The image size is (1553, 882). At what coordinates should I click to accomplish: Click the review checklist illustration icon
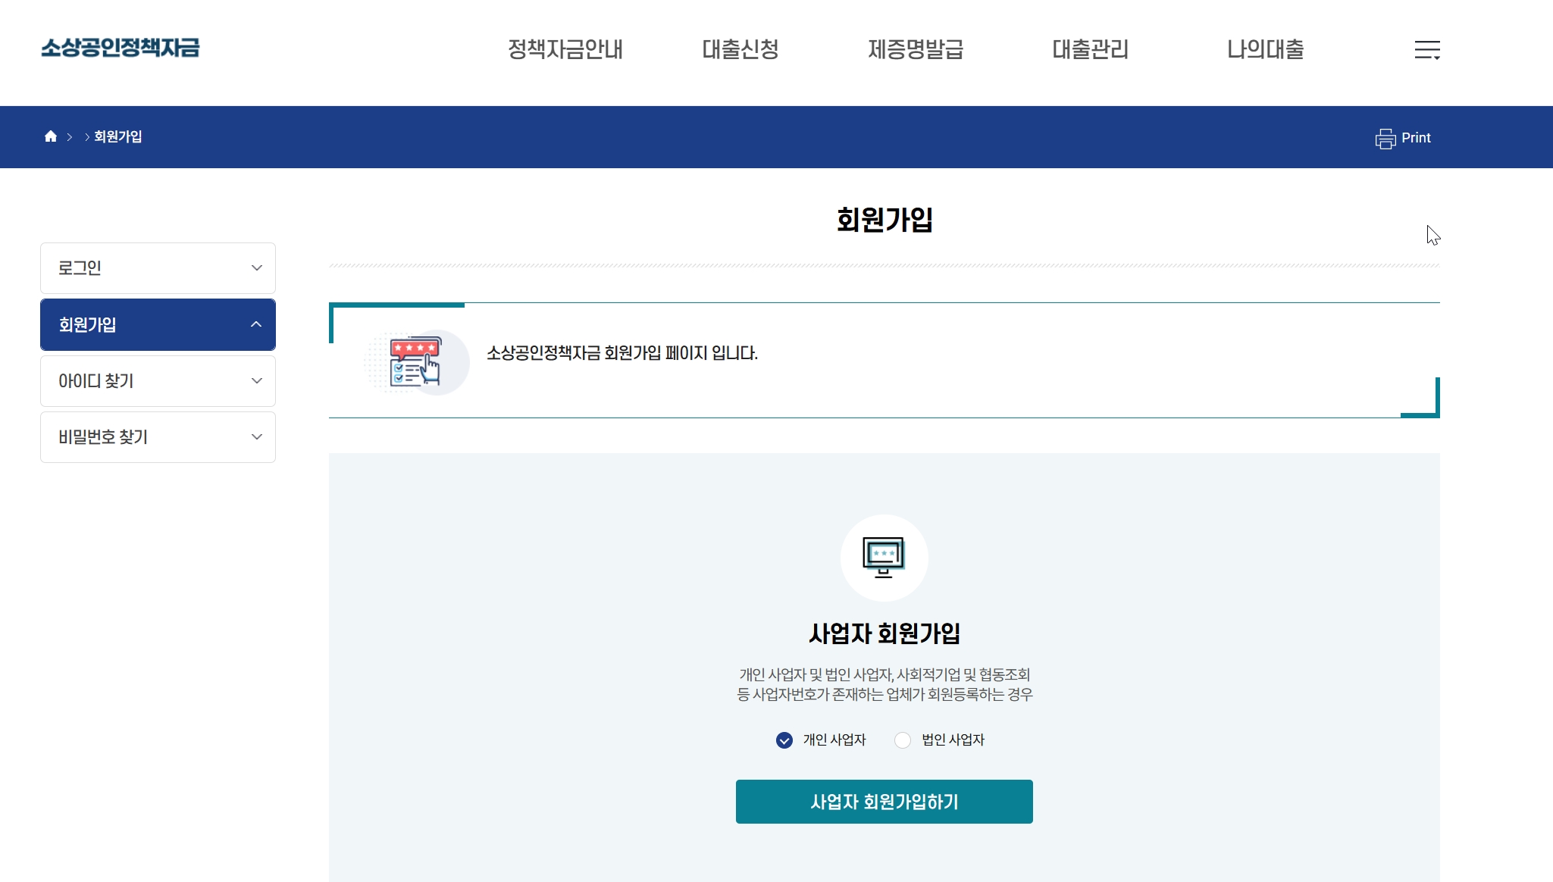(x=415, y=362)
